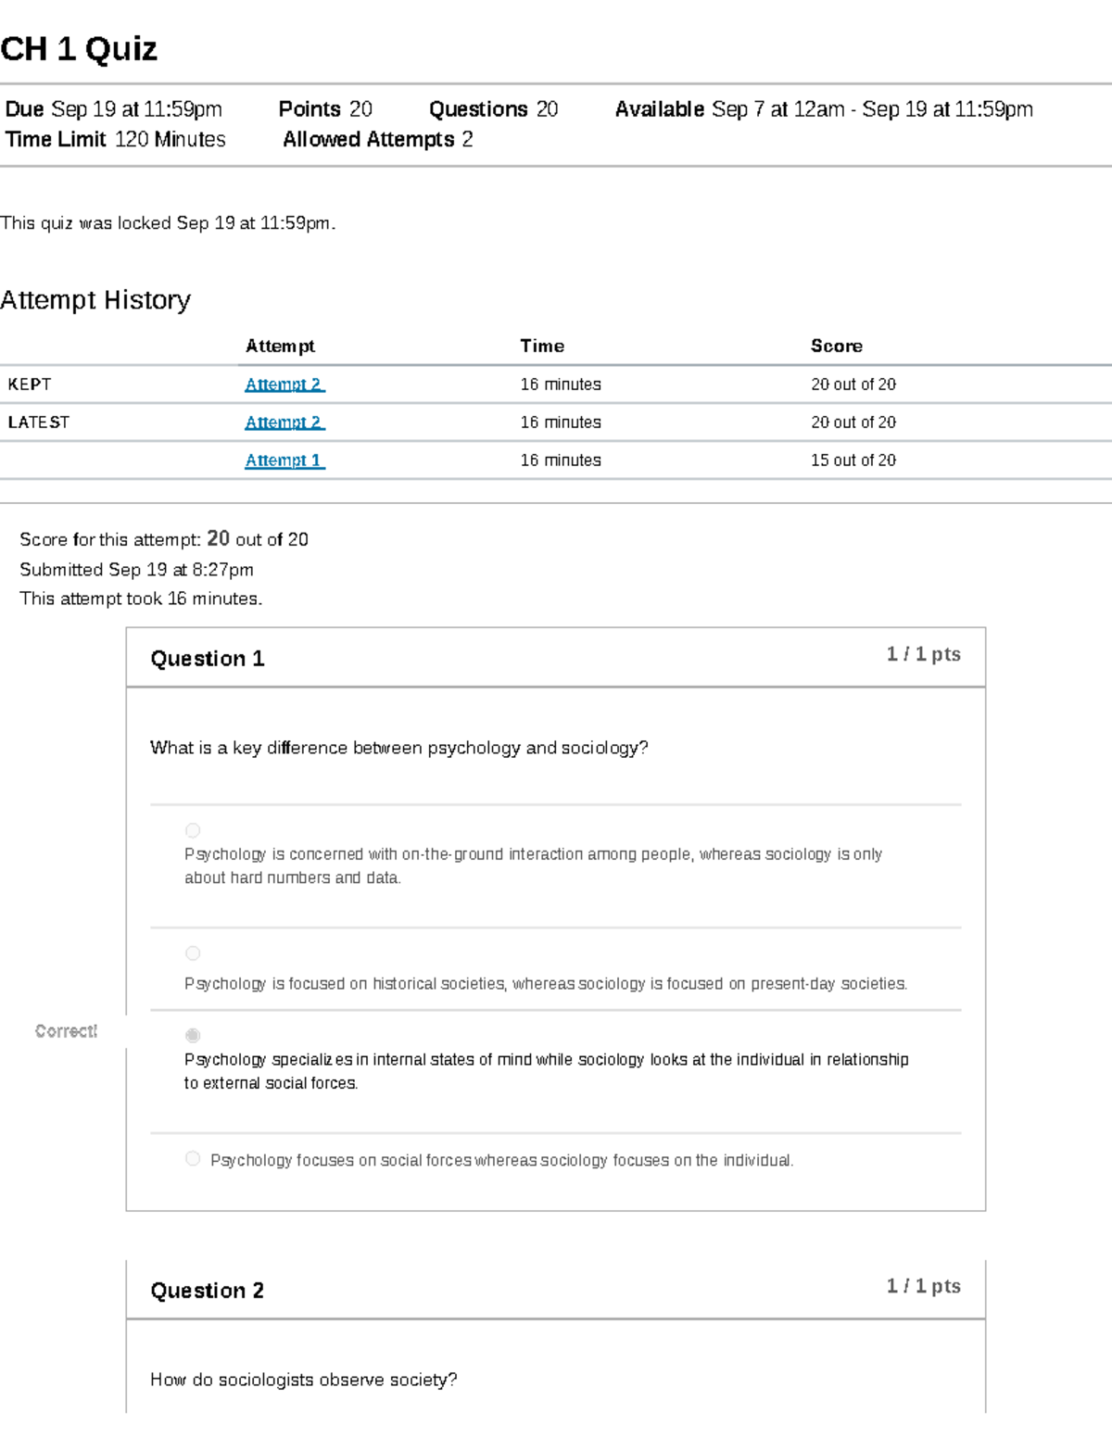This screenshot has height=1438, width=1112.
Task: Click the 'Attempt History' heading
Action: pyautogui.click(x=95, y=300)
